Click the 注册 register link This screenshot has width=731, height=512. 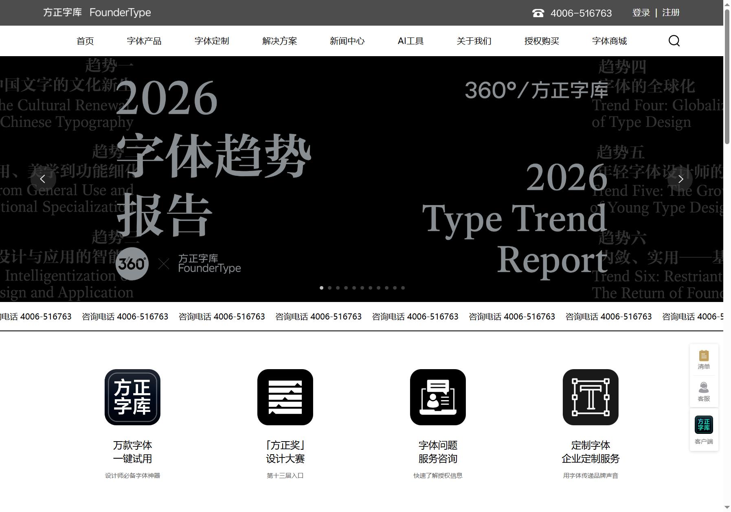click(x=671, y=13)
